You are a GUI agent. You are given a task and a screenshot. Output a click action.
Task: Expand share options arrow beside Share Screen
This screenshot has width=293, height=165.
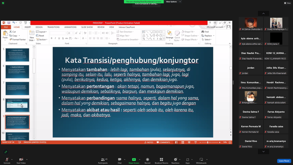140,159
